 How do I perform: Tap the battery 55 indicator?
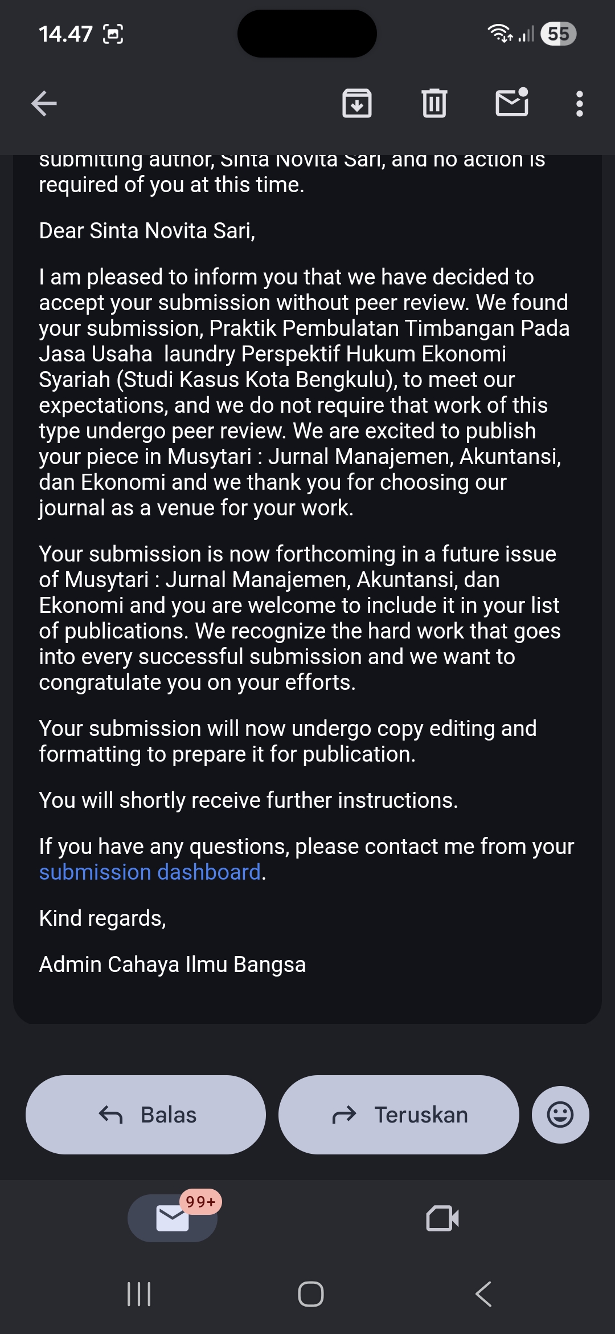[x=558, y=34]
